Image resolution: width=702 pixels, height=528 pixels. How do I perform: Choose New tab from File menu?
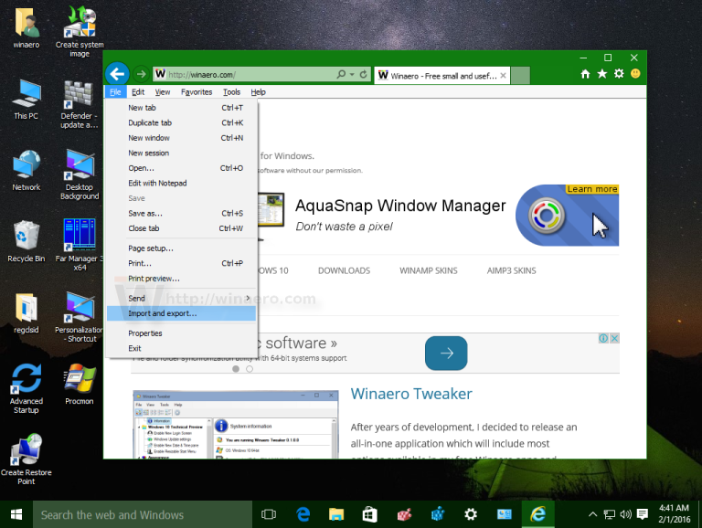click(x=181, y=108)
